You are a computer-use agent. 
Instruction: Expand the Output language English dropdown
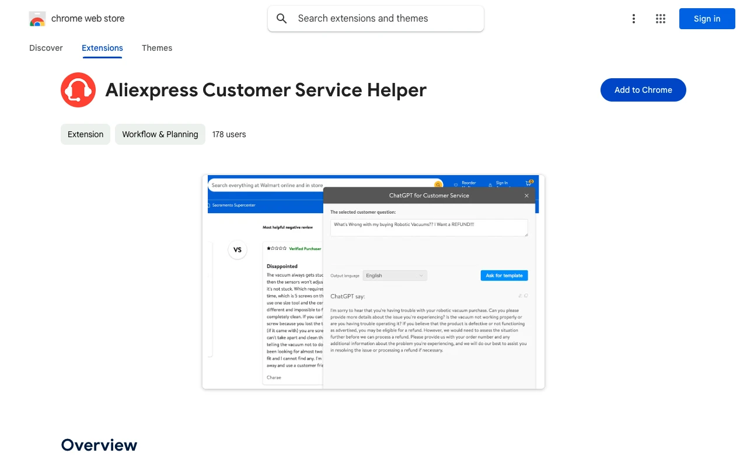point(395,276)
